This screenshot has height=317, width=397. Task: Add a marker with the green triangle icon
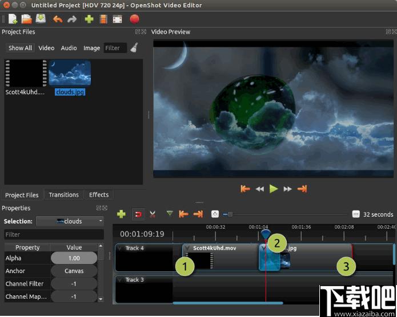click(170, 214)
